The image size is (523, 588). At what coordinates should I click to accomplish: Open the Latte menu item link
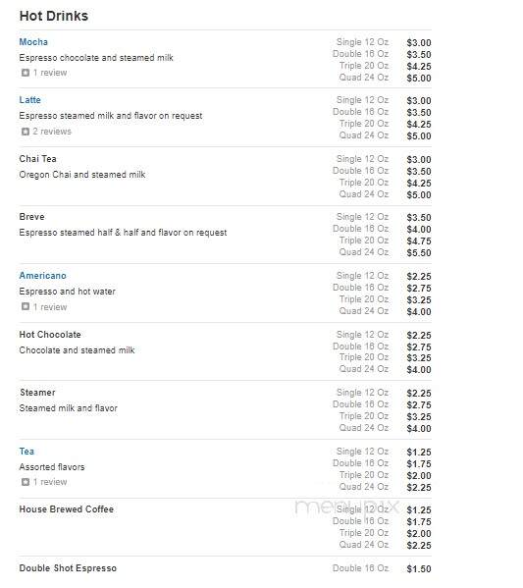click(x=30, y=100)
